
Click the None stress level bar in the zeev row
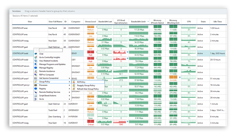tap(90, 115)
